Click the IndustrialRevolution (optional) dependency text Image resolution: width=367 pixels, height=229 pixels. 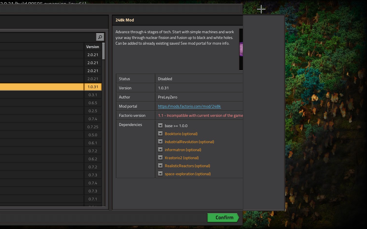tap(190, 142)
